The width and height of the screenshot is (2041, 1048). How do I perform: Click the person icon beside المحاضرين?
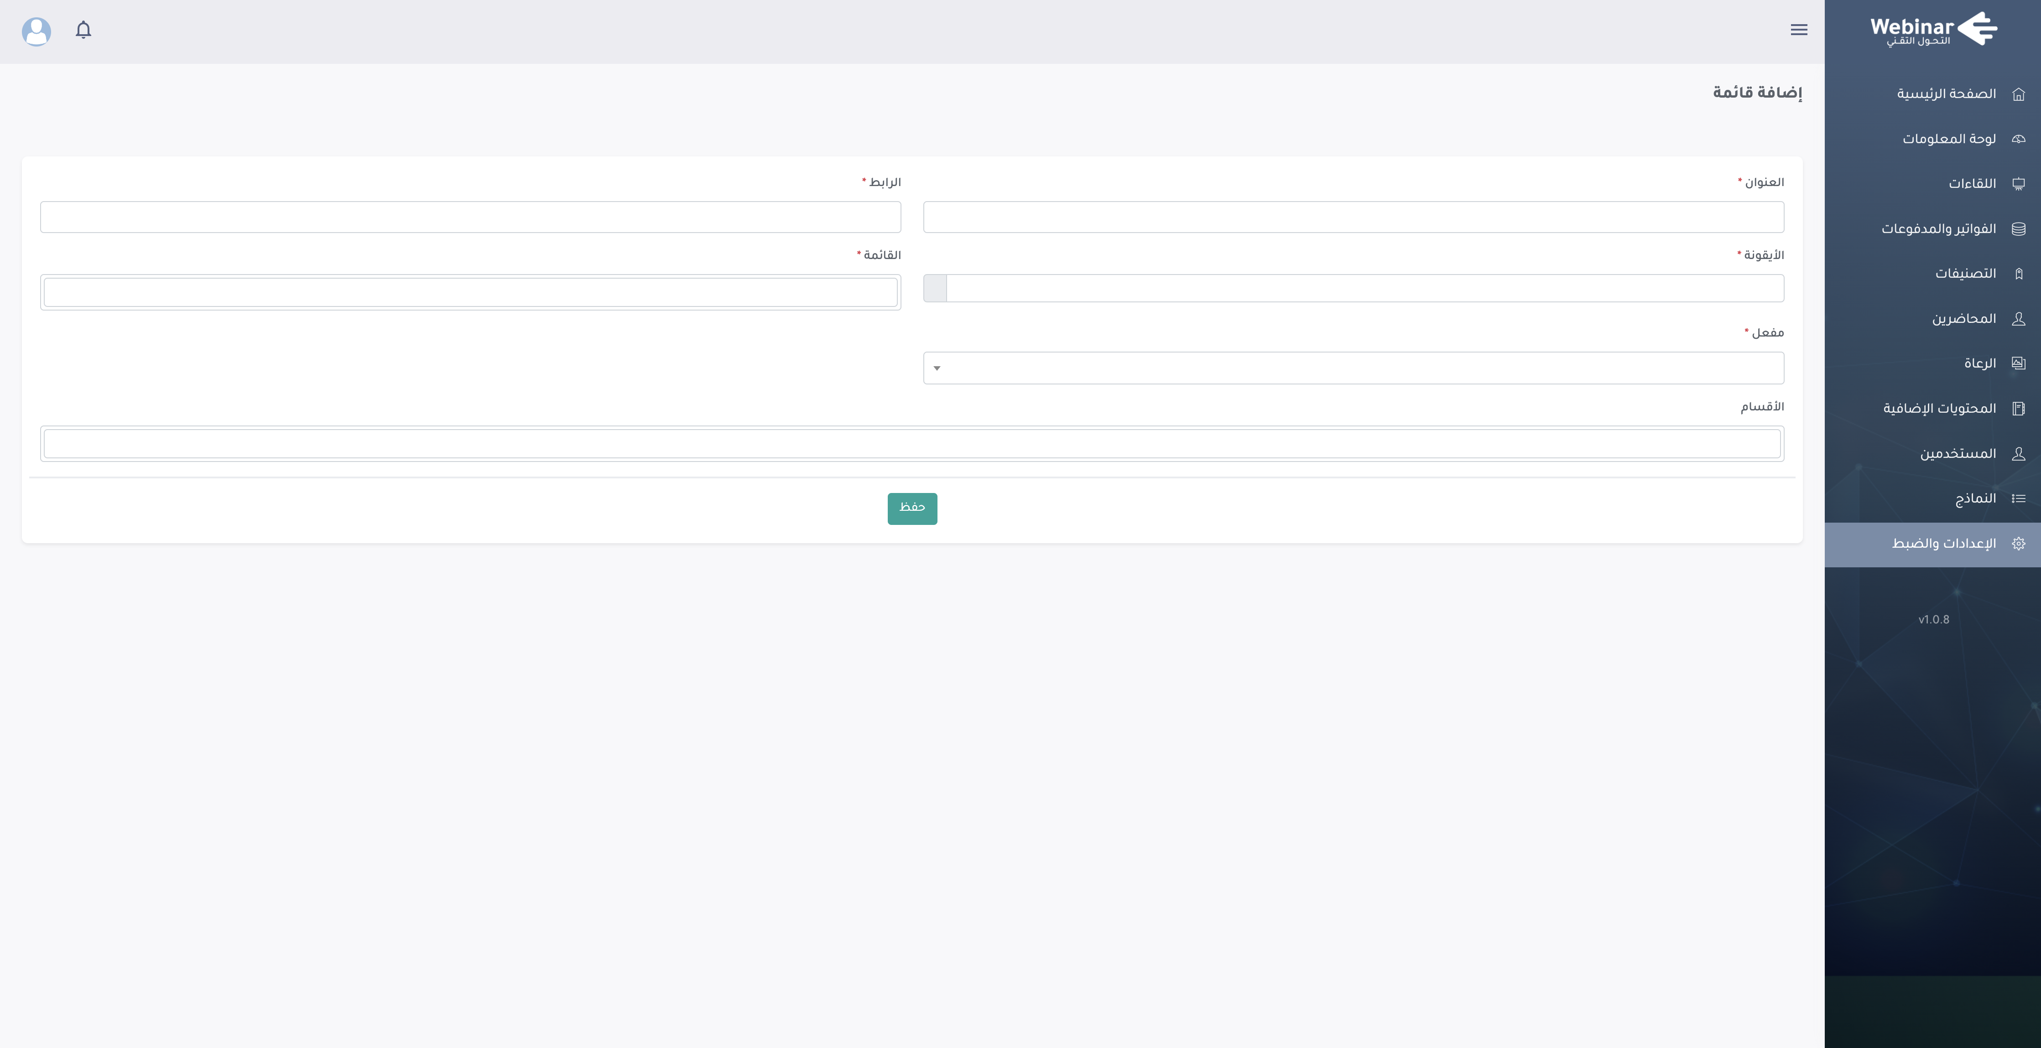click(x=2018, y=318)
